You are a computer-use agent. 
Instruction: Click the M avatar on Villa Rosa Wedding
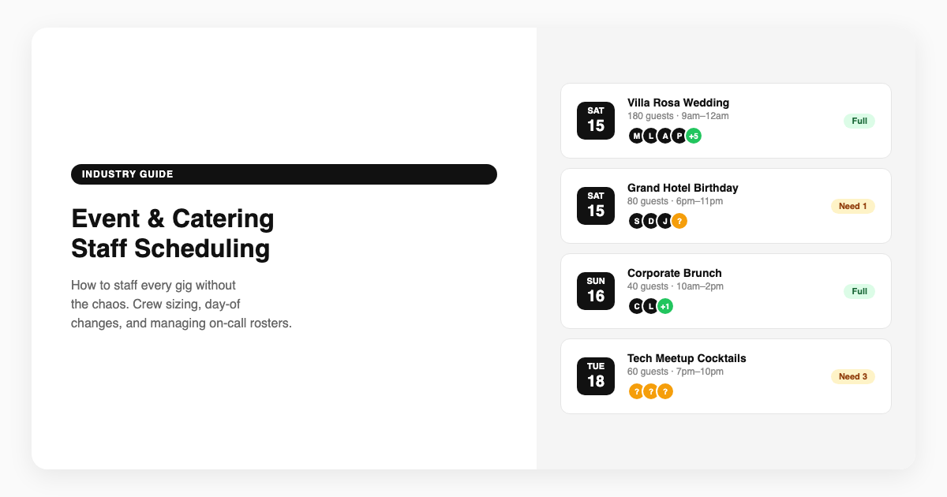(x=636, y=136)
